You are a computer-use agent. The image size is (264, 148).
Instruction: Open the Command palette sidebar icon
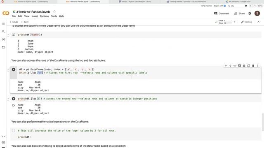(3, 142)
